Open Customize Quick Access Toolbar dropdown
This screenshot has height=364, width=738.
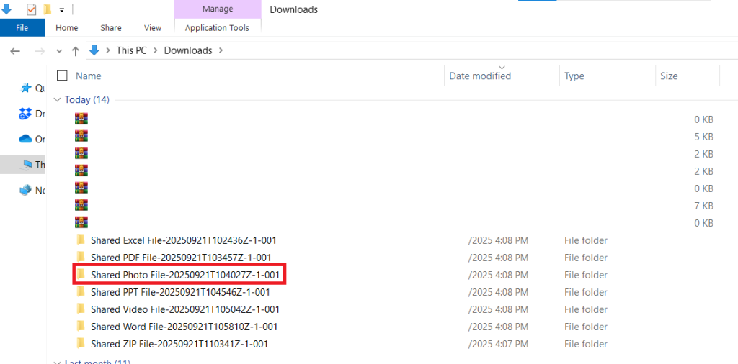pos(62,10)
